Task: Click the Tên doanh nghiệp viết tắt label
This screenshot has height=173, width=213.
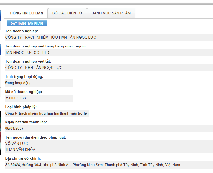Action: click(28, 61)
